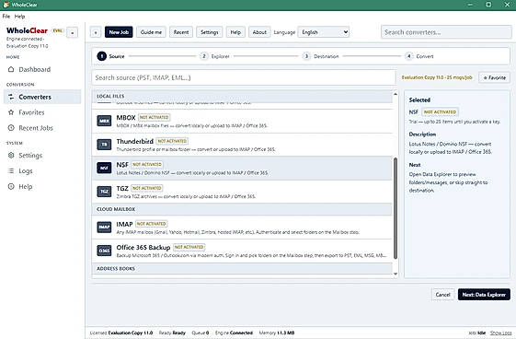Click the CLOUD MAILBOX section header
Screen dimensions: 516x339
(x=242, y=209)
